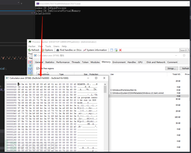
Task: Click the Refresh icon in Process Hacker toolbar
Action: [x=29, y=50]
